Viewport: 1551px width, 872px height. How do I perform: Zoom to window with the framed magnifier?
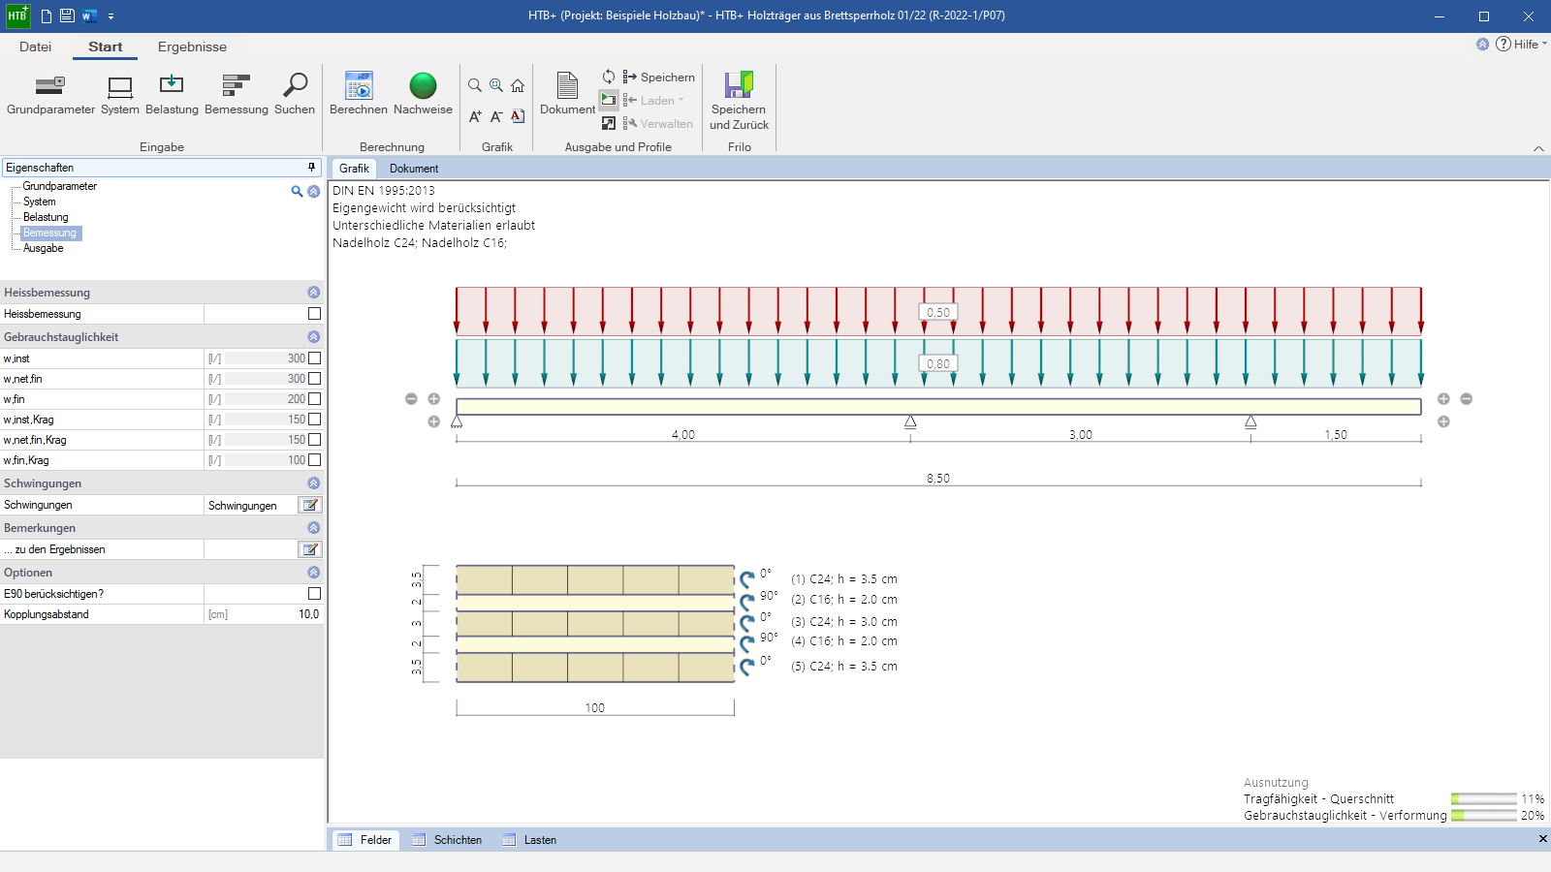(496, 85)
